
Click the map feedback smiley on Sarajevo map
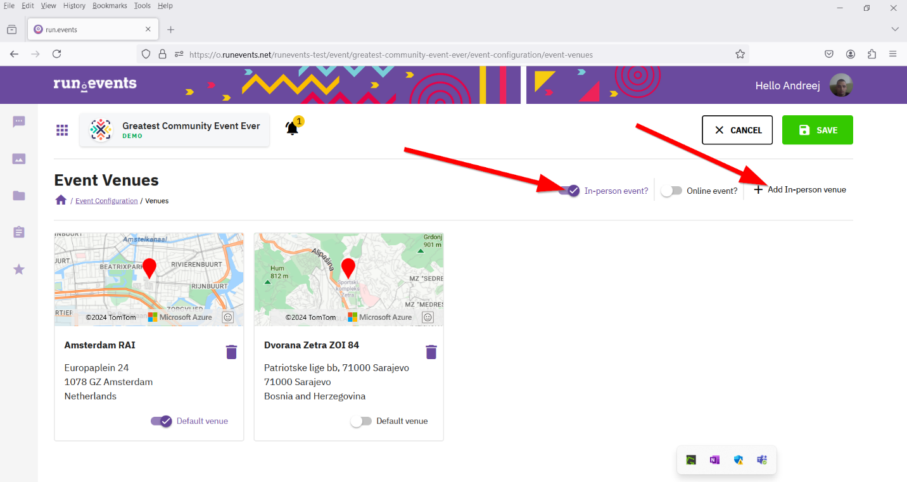click(x=428, y=317)
